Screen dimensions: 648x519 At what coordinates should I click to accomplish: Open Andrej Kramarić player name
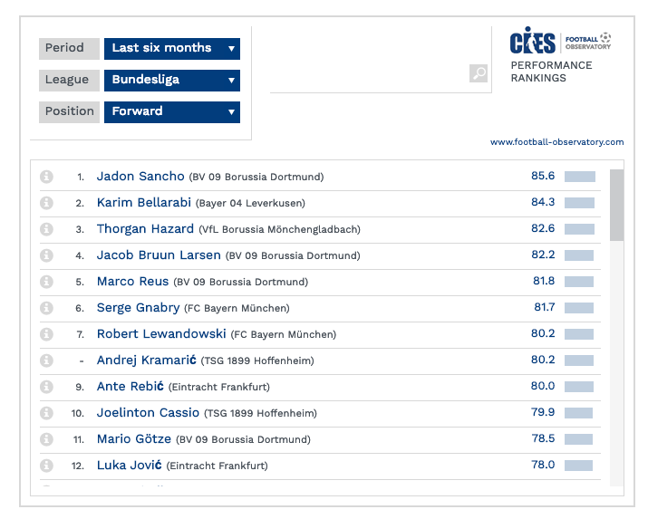click(146, 360)
